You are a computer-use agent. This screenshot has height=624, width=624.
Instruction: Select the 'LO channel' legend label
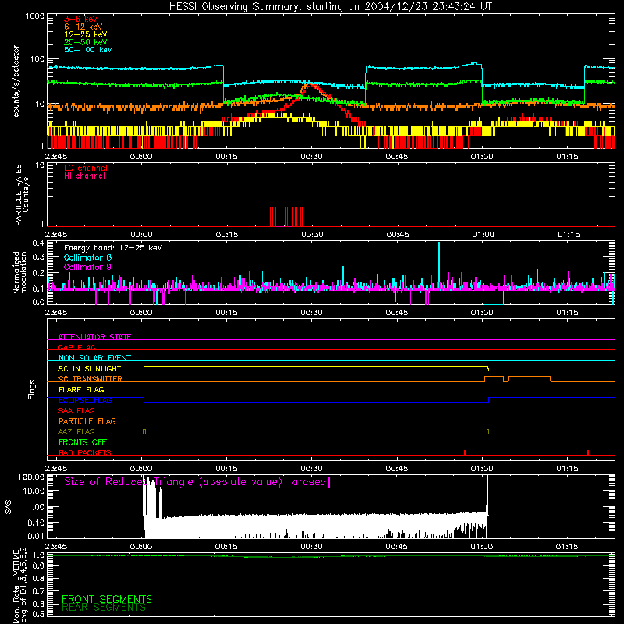[x=86, y=168]
